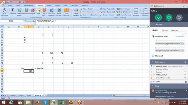Click cell containing 720
The width and height of the screenshot is (188, 105).
[49, 53]
